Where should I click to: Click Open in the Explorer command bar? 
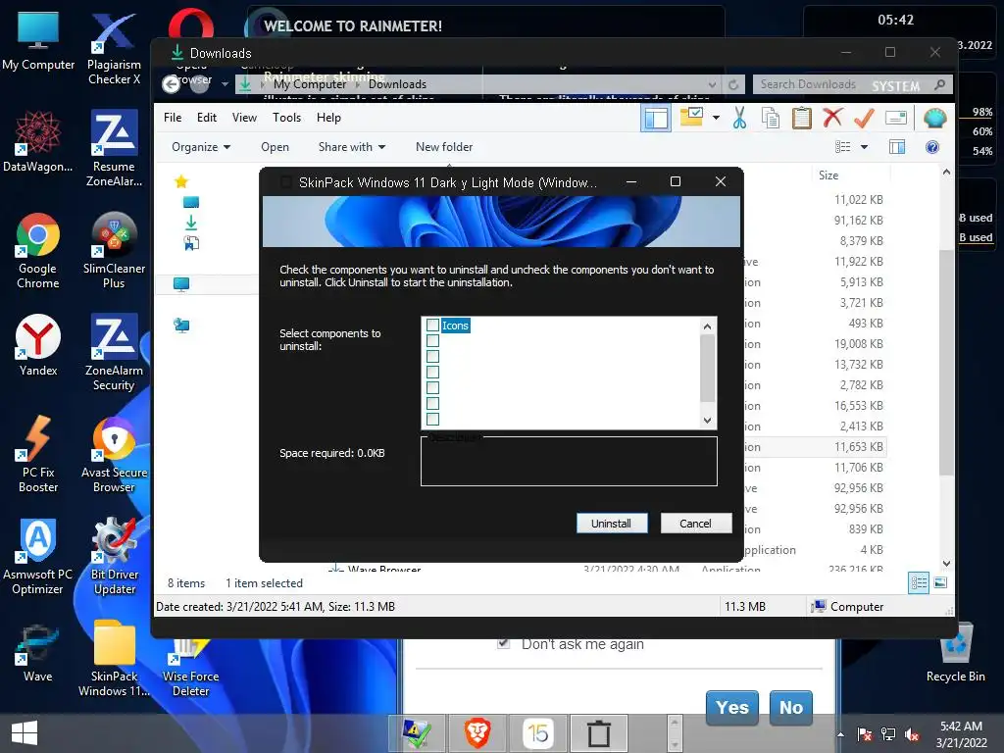click(x=275, y=147)
